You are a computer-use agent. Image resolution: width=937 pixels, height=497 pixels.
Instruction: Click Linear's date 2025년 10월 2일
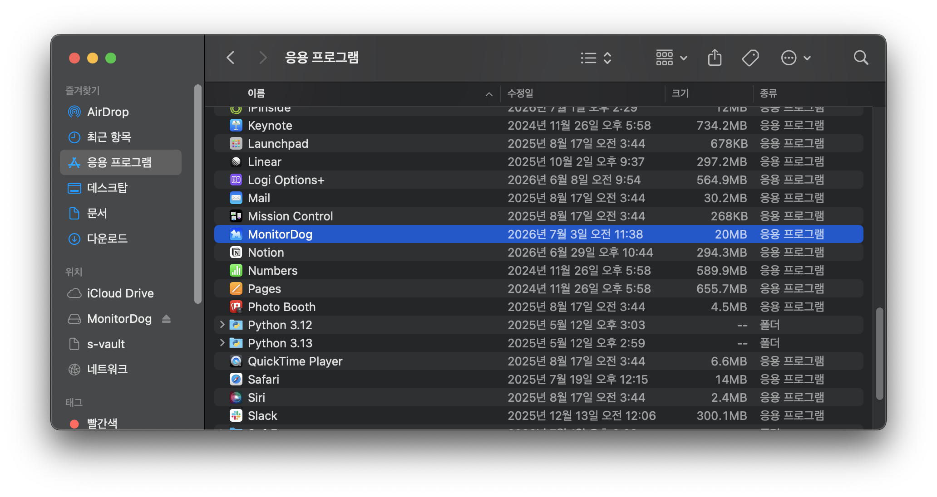click(x=550, y=161)
